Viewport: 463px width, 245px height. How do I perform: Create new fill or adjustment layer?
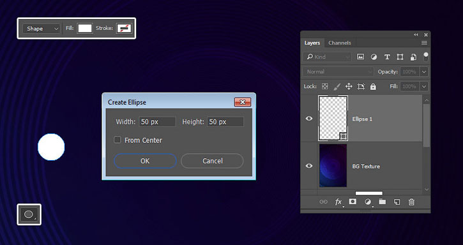(x=368, y=202)
